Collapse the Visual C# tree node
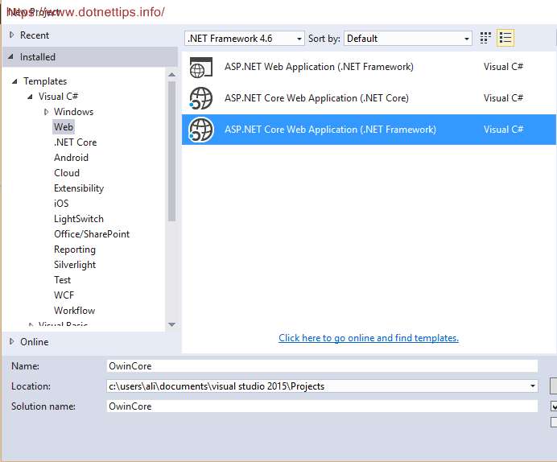557x462 pixels. pyautogui.click(x=31, y=97)
